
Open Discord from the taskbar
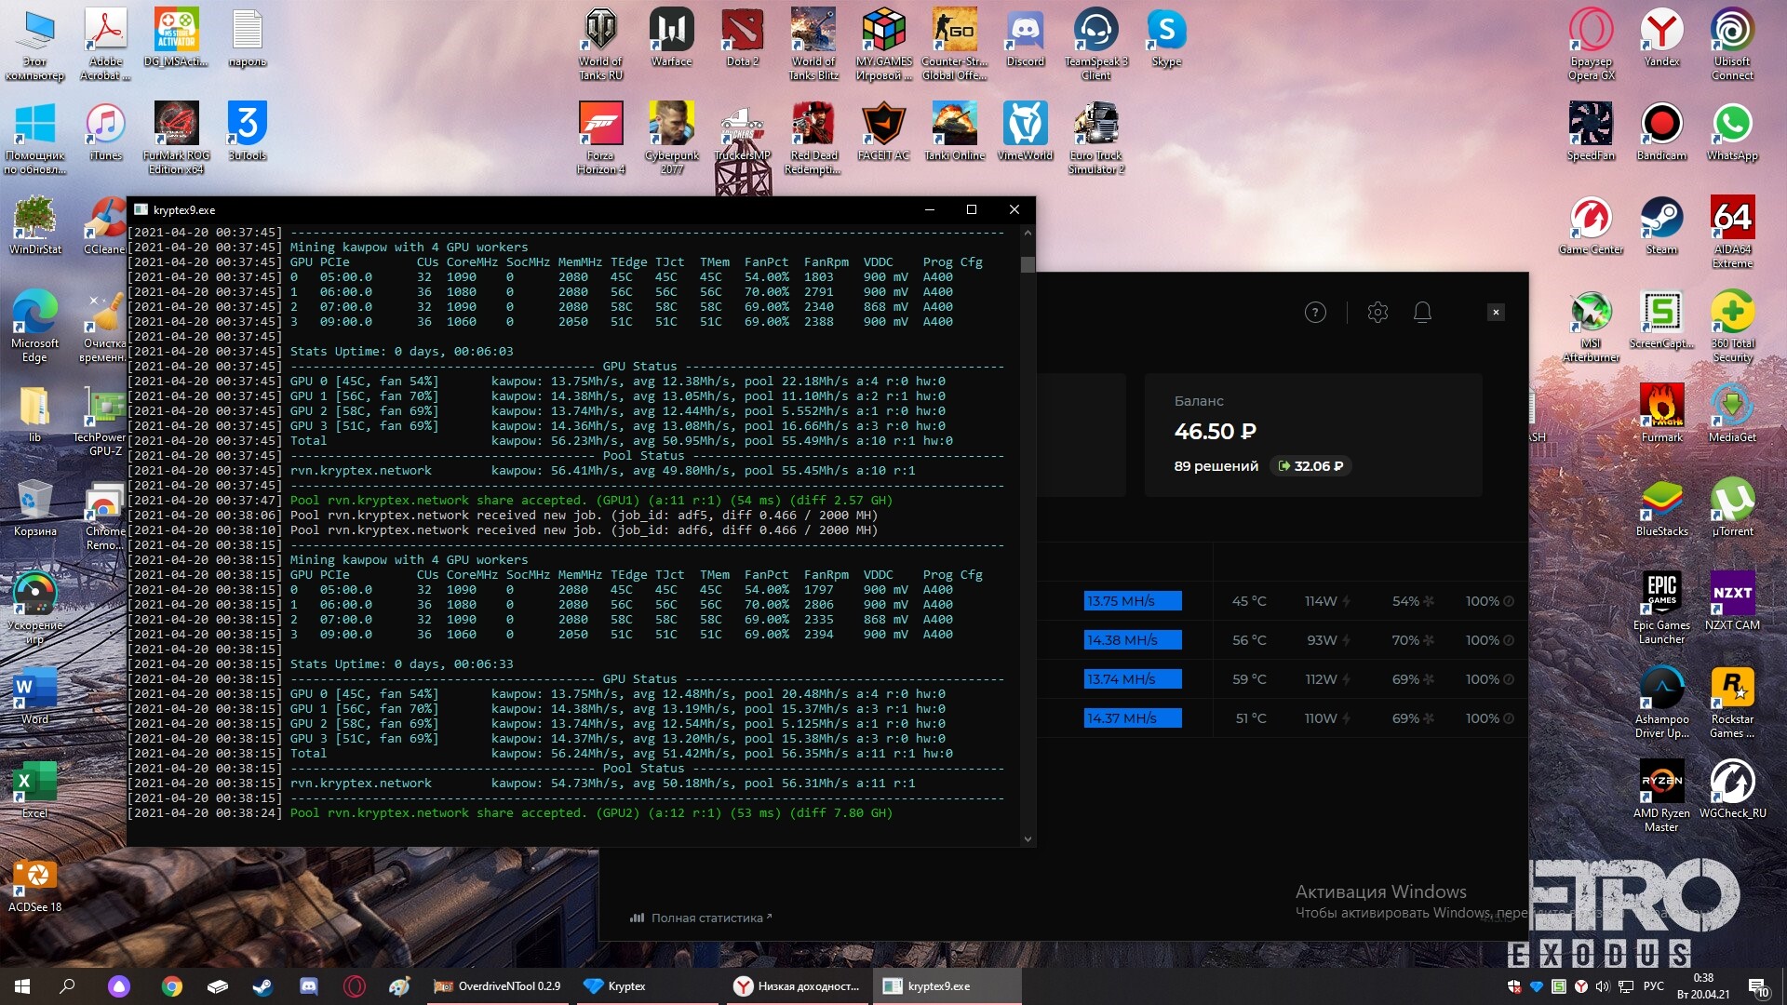tap(309, 986)
